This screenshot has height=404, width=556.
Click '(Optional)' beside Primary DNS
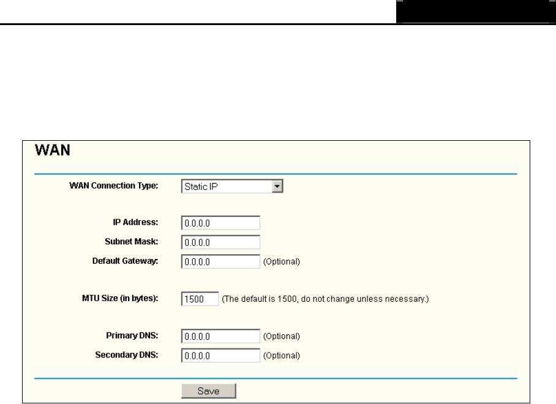pyautogui.click(x=282, y=336)
